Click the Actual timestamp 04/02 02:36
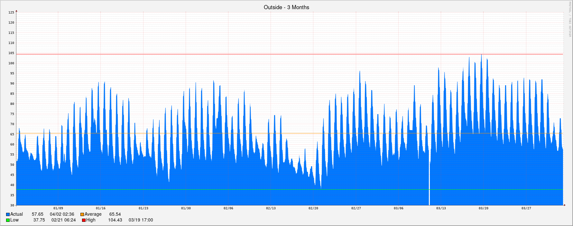The image size is (573, 226). click(62, 214)
